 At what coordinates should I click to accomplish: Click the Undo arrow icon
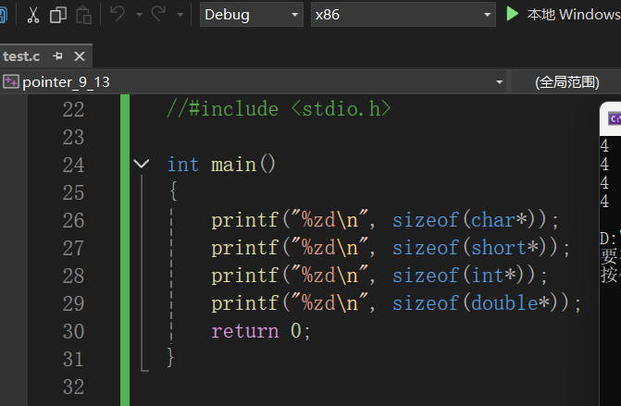pyautogui.click(x=118, y=14)
